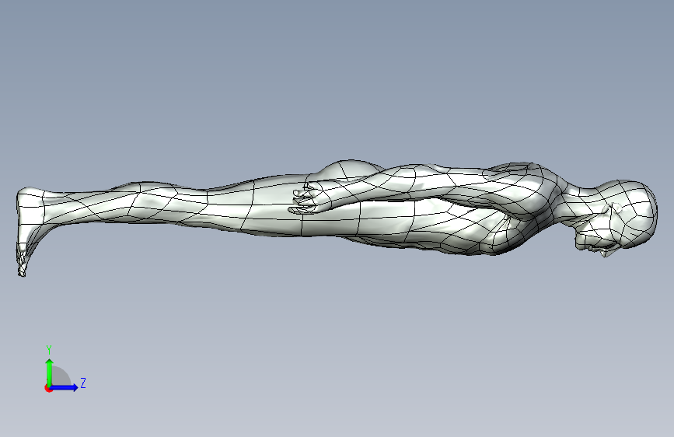Screen dimensions: 674x437
Task: Click the grey YZ plane sector of the triad
Action: [61, 376]
